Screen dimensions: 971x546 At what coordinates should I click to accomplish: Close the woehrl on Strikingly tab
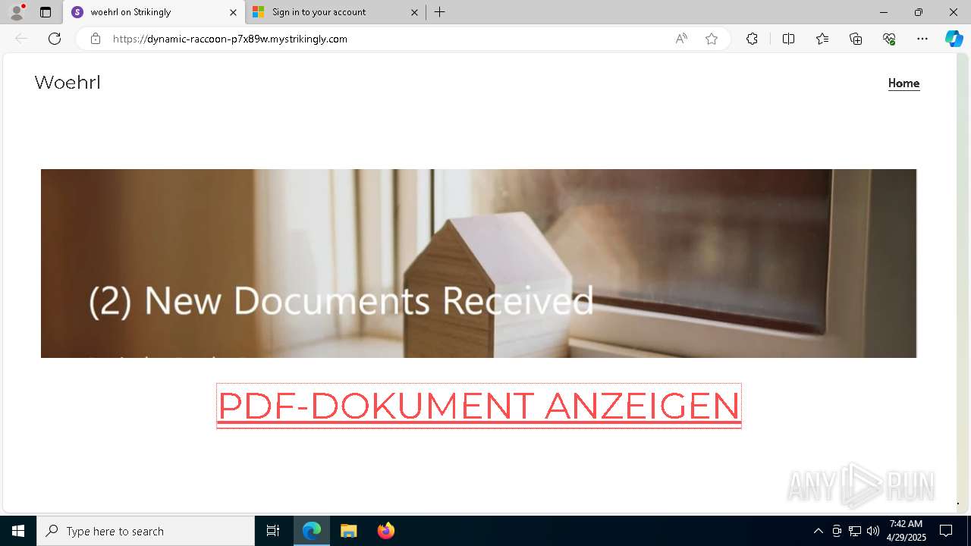tap(233, 12)
